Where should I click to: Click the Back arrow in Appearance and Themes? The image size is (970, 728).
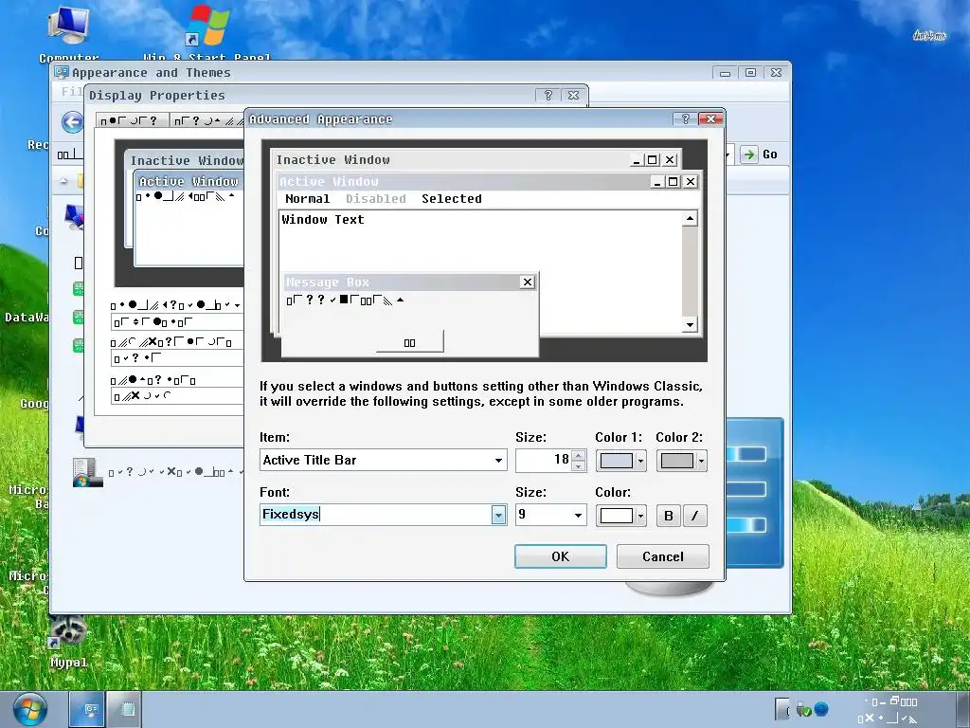pos(72,122)
